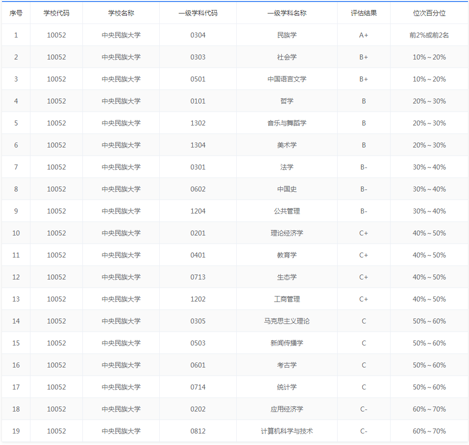Select the 马克思主义理论 subject cell

[x=287, y=321]
